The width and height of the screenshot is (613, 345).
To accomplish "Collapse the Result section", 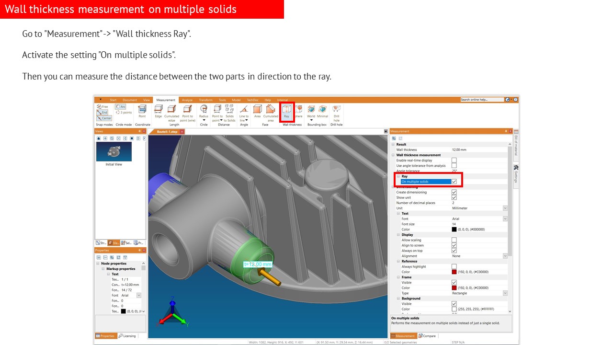I will point(393,144).
